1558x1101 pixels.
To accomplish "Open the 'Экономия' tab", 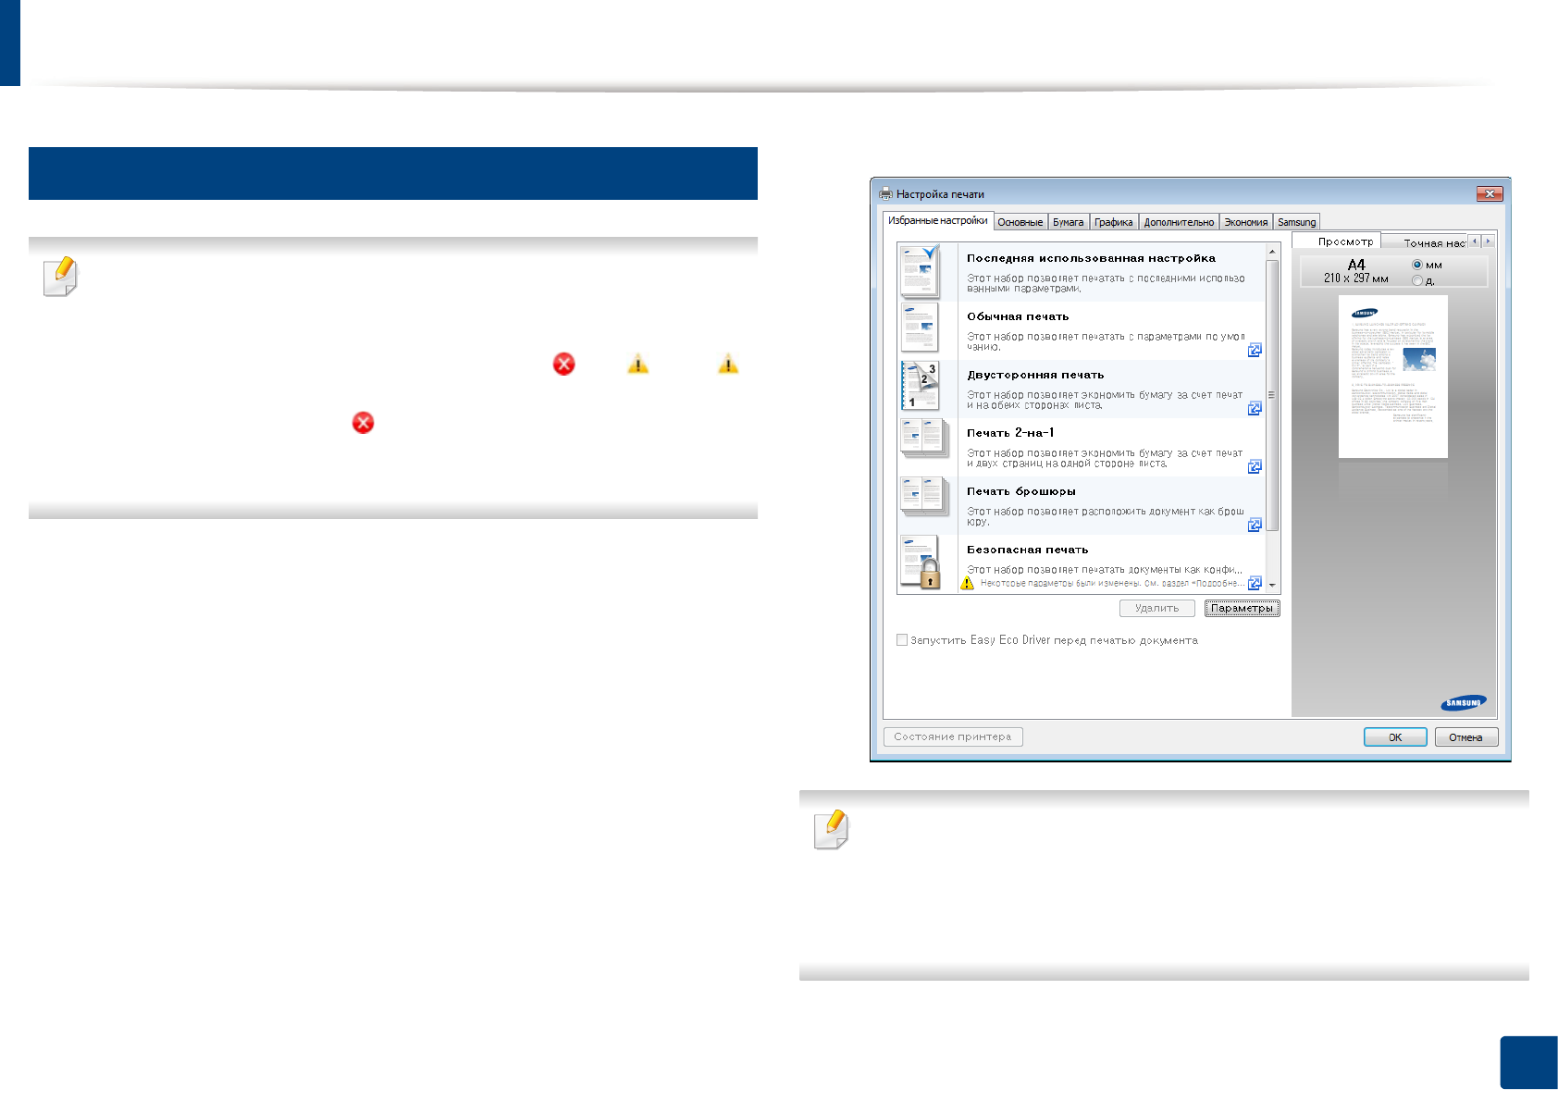I will [x=1245, y=222].
